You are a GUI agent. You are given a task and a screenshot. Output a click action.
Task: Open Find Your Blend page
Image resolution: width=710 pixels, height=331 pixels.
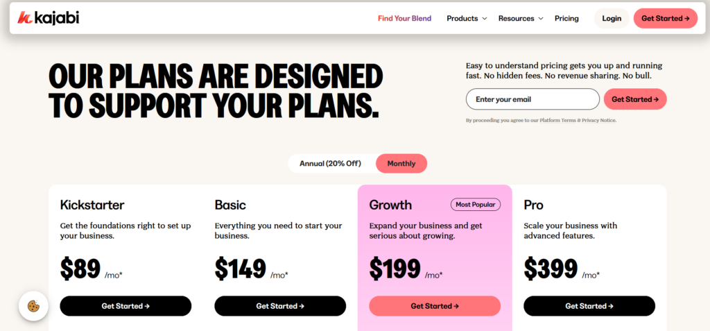[404, 19]
